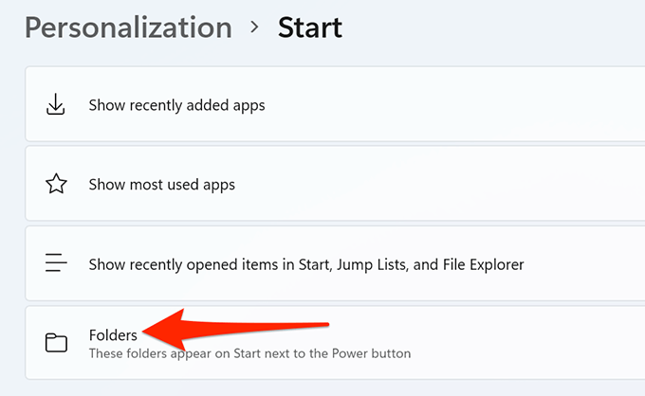The image size is (645, 396).
Task: Click the download arrow icon
Action: (57, 105)
